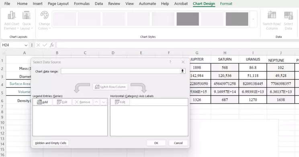Click Switch Row/Column in the dialog
This screenshot has width=299, height=157.
click(111, 87)
